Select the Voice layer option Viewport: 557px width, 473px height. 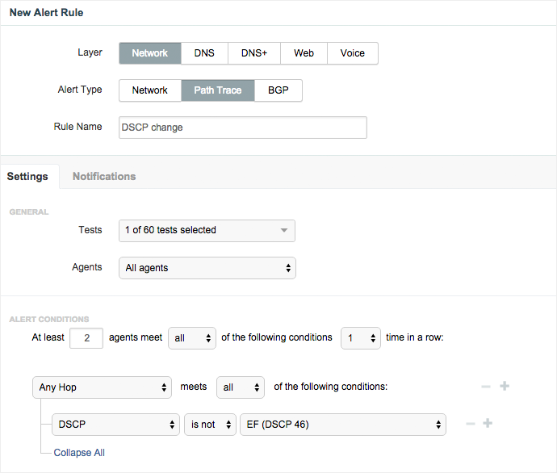click(x=352, y=53)
